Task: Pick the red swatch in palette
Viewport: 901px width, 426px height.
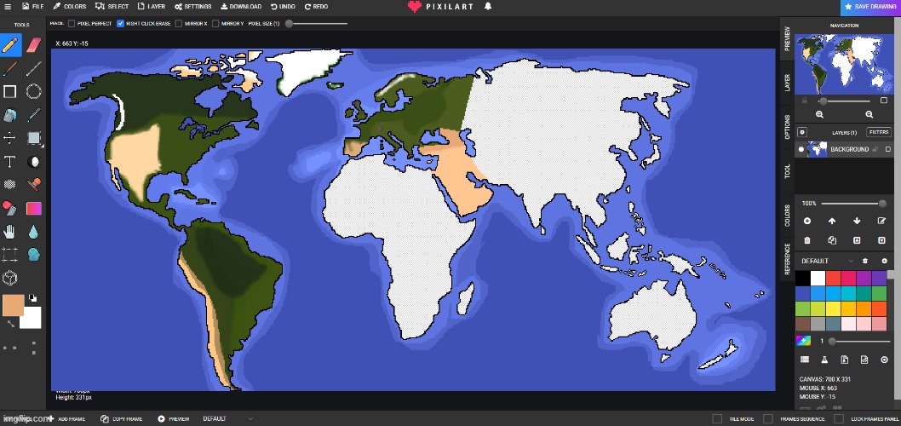Action: coord(835,278)
